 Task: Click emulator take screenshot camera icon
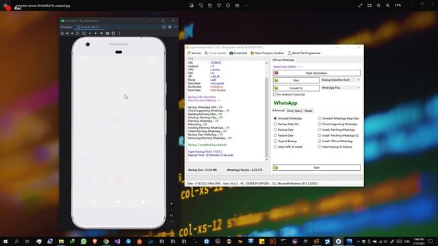107,33
